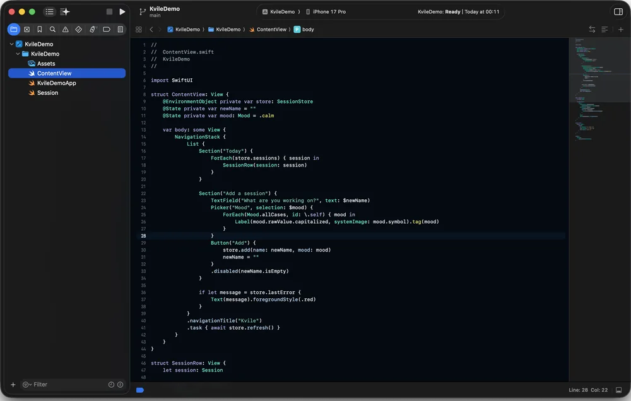The width and height of the screenshot is (631, 401).
Task: Open the Issue navigator warning icon
Action: click(x=65, y=30)
